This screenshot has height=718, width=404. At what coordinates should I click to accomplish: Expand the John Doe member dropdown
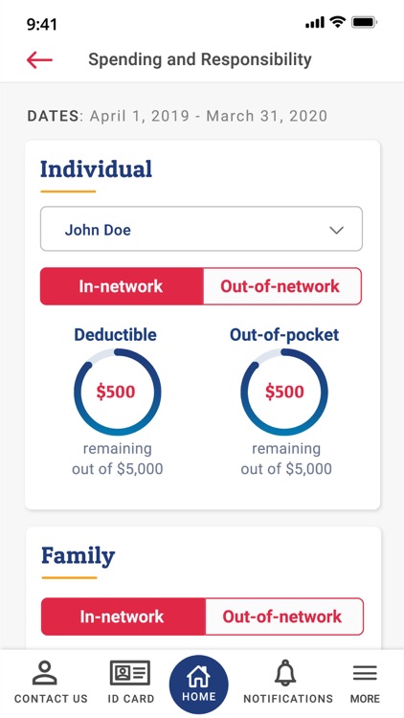[202, 229]
